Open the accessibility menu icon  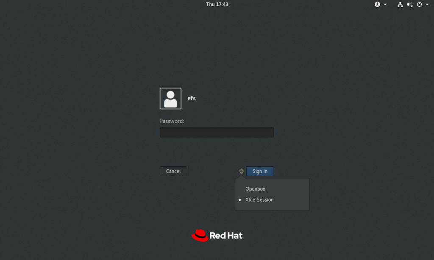click(x=377, y=4)
